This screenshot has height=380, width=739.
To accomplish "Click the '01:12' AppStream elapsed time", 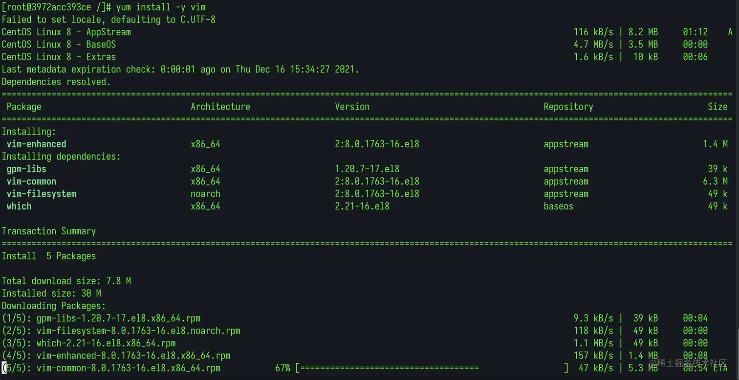I will (x=695, y=32).
